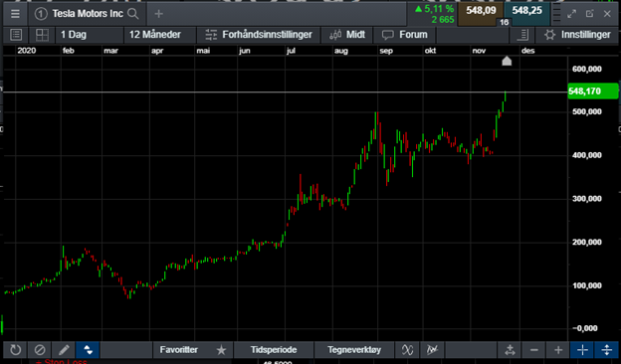Open the Forhåndsinnstillinger menu
The image size is (621, 364).
(x=259, y=35)
